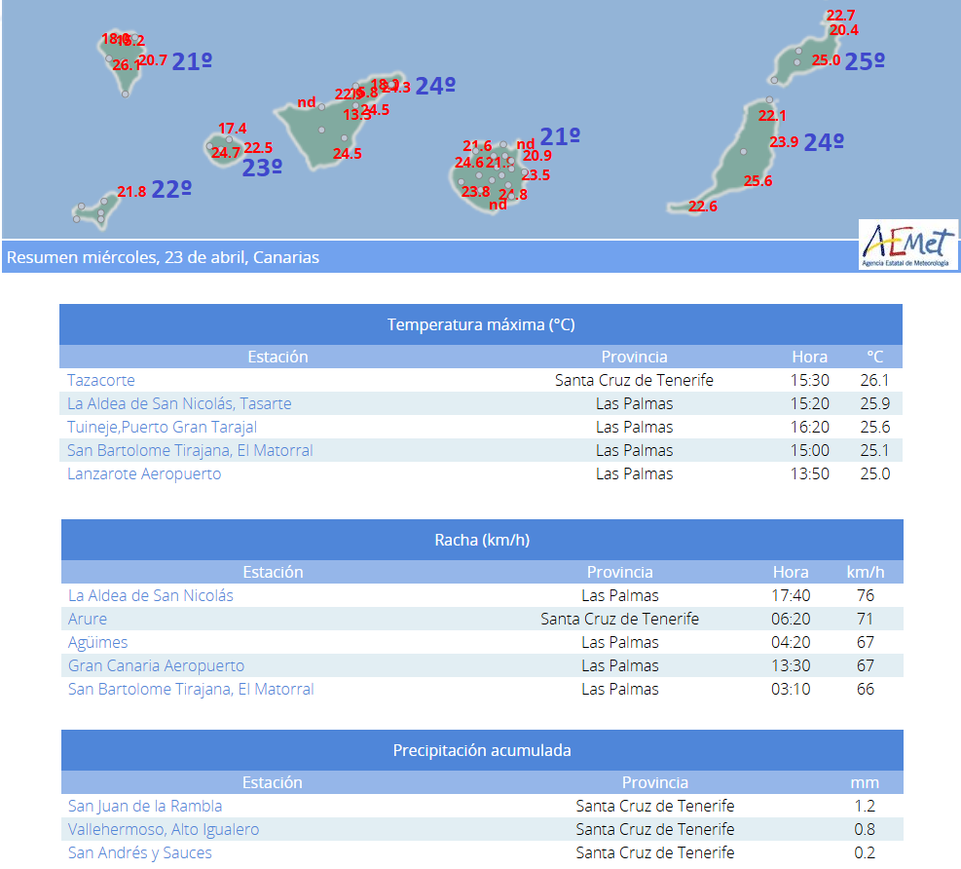Click the 'Racha (km/h)' table header
The height and width of the screenshot is (869, 961).
[482, 540]
